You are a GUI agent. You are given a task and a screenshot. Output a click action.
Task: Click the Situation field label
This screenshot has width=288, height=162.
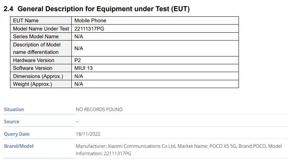[x=14, y=109]
